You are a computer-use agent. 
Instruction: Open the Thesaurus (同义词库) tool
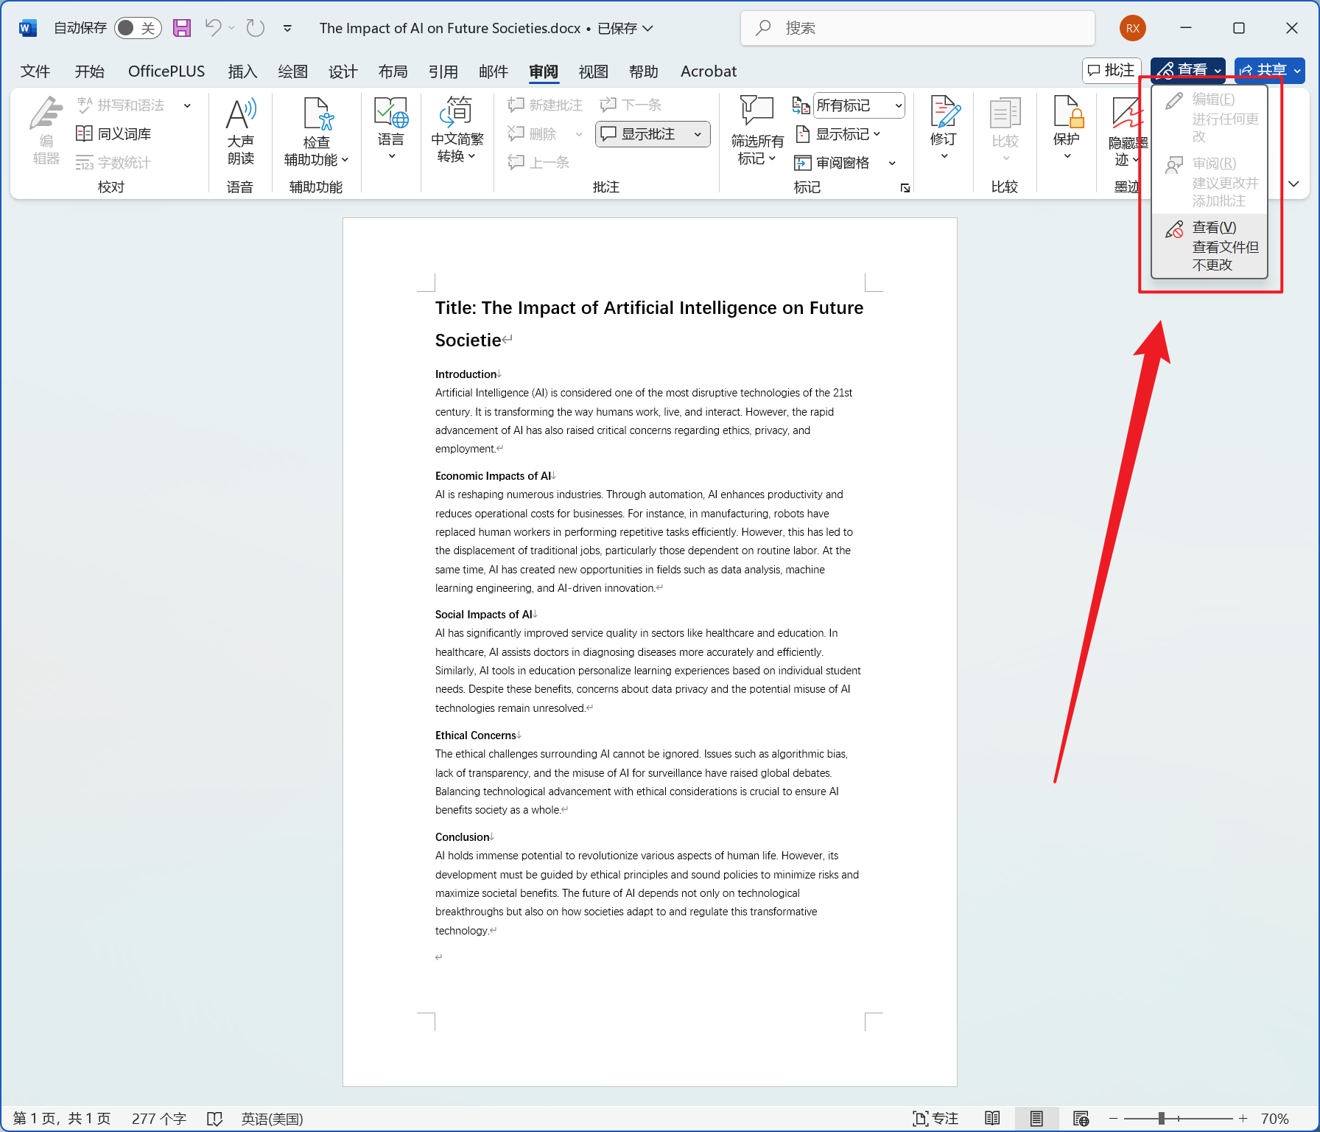click(114, 133)
